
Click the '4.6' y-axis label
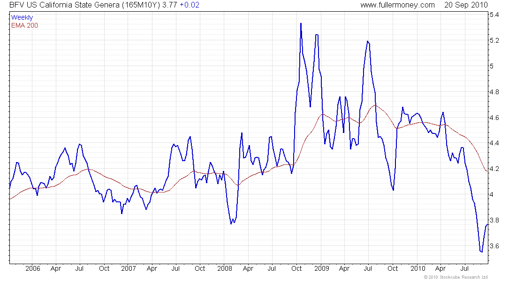tap(494, 118)
